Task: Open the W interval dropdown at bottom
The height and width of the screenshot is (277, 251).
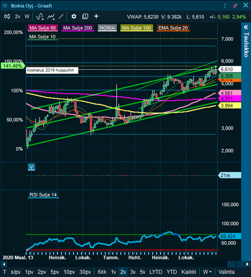Action: coord(207,272)
